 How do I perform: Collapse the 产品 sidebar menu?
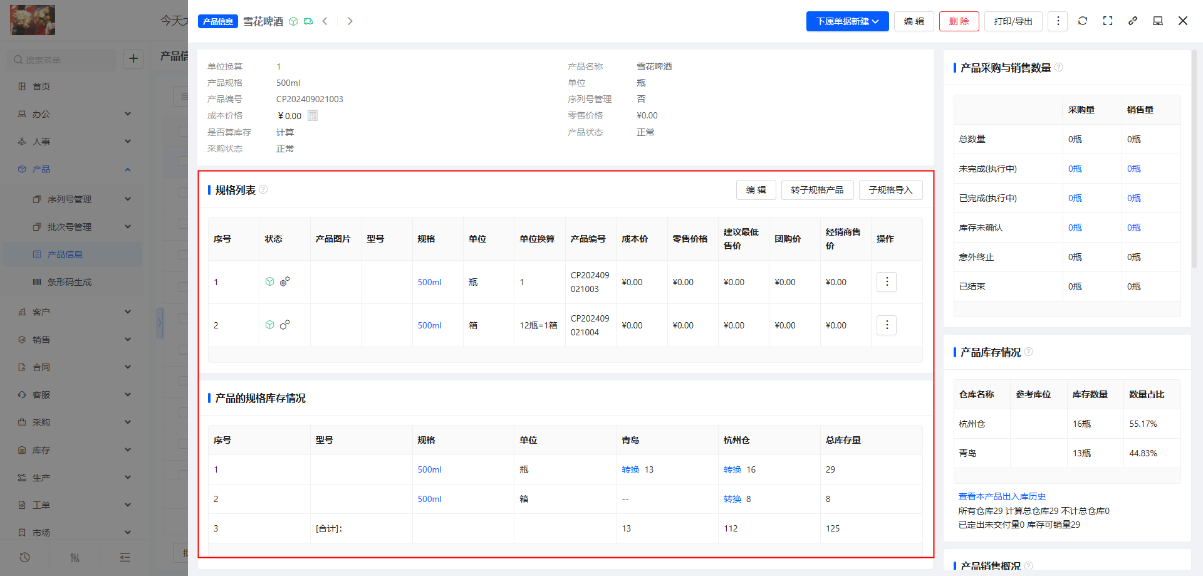click(75, 169)
